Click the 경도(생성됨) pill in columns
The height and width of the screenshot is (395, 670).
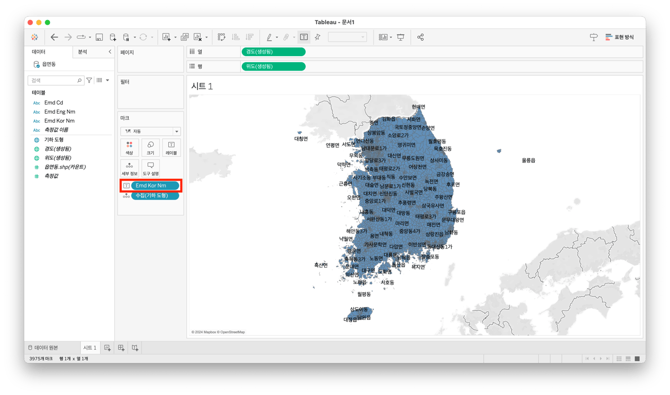pos(273,51)
